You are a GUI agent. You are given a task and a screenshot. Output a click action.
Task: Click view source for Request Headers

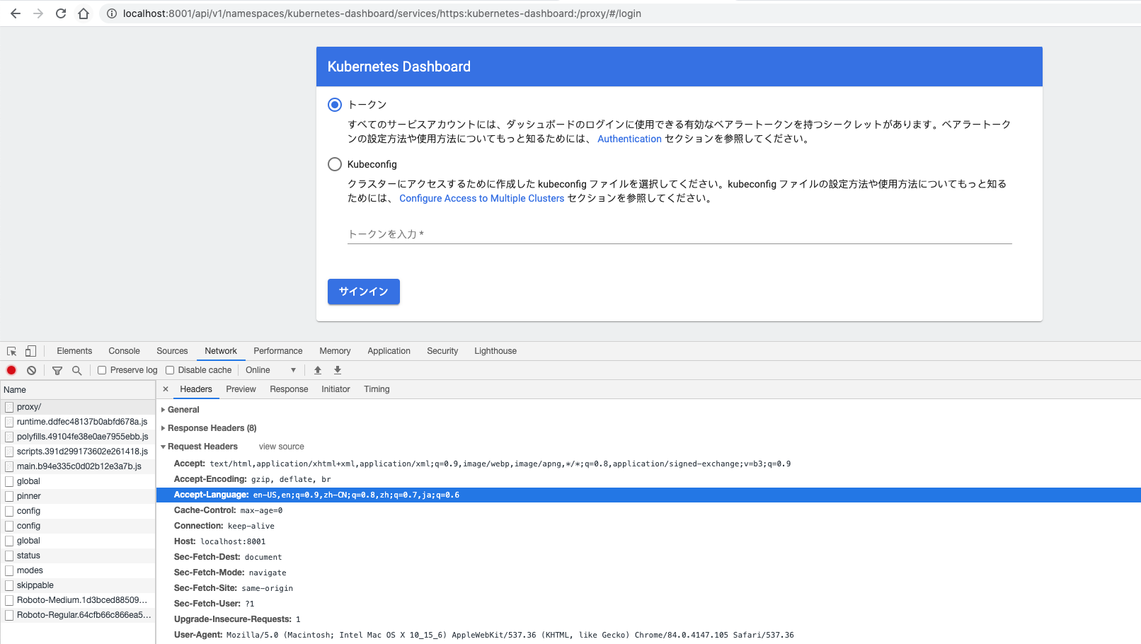coord(282,447)
